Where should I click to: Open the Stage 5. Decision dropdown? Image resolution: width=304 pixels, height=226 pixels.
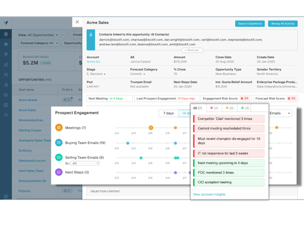tap(96, 74)
